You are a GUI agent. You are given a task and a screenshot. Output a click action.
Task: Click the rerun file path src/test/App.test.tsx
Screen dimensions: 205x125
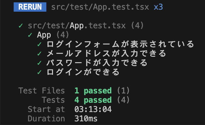[100, 7]
